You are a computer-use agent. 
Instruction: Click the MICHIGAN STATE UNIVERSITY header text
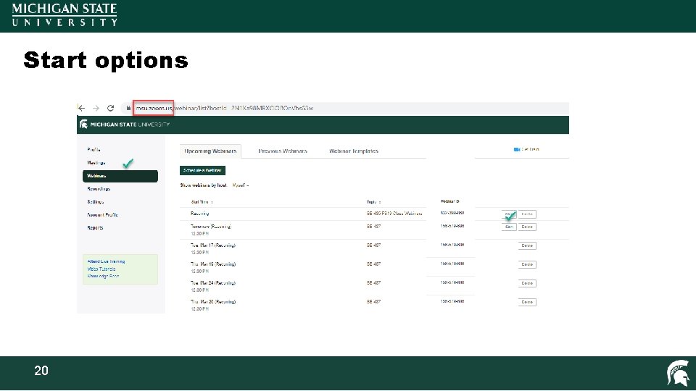click(130, 125)
